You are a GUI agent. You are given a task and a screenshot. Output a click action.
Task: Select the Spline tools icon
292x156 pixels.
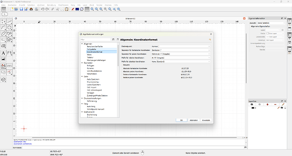point(9,34)
